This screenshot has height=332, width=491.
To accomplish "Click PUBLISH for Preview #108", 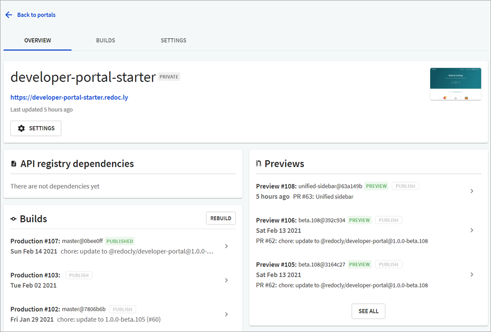I will coord(405,186).
